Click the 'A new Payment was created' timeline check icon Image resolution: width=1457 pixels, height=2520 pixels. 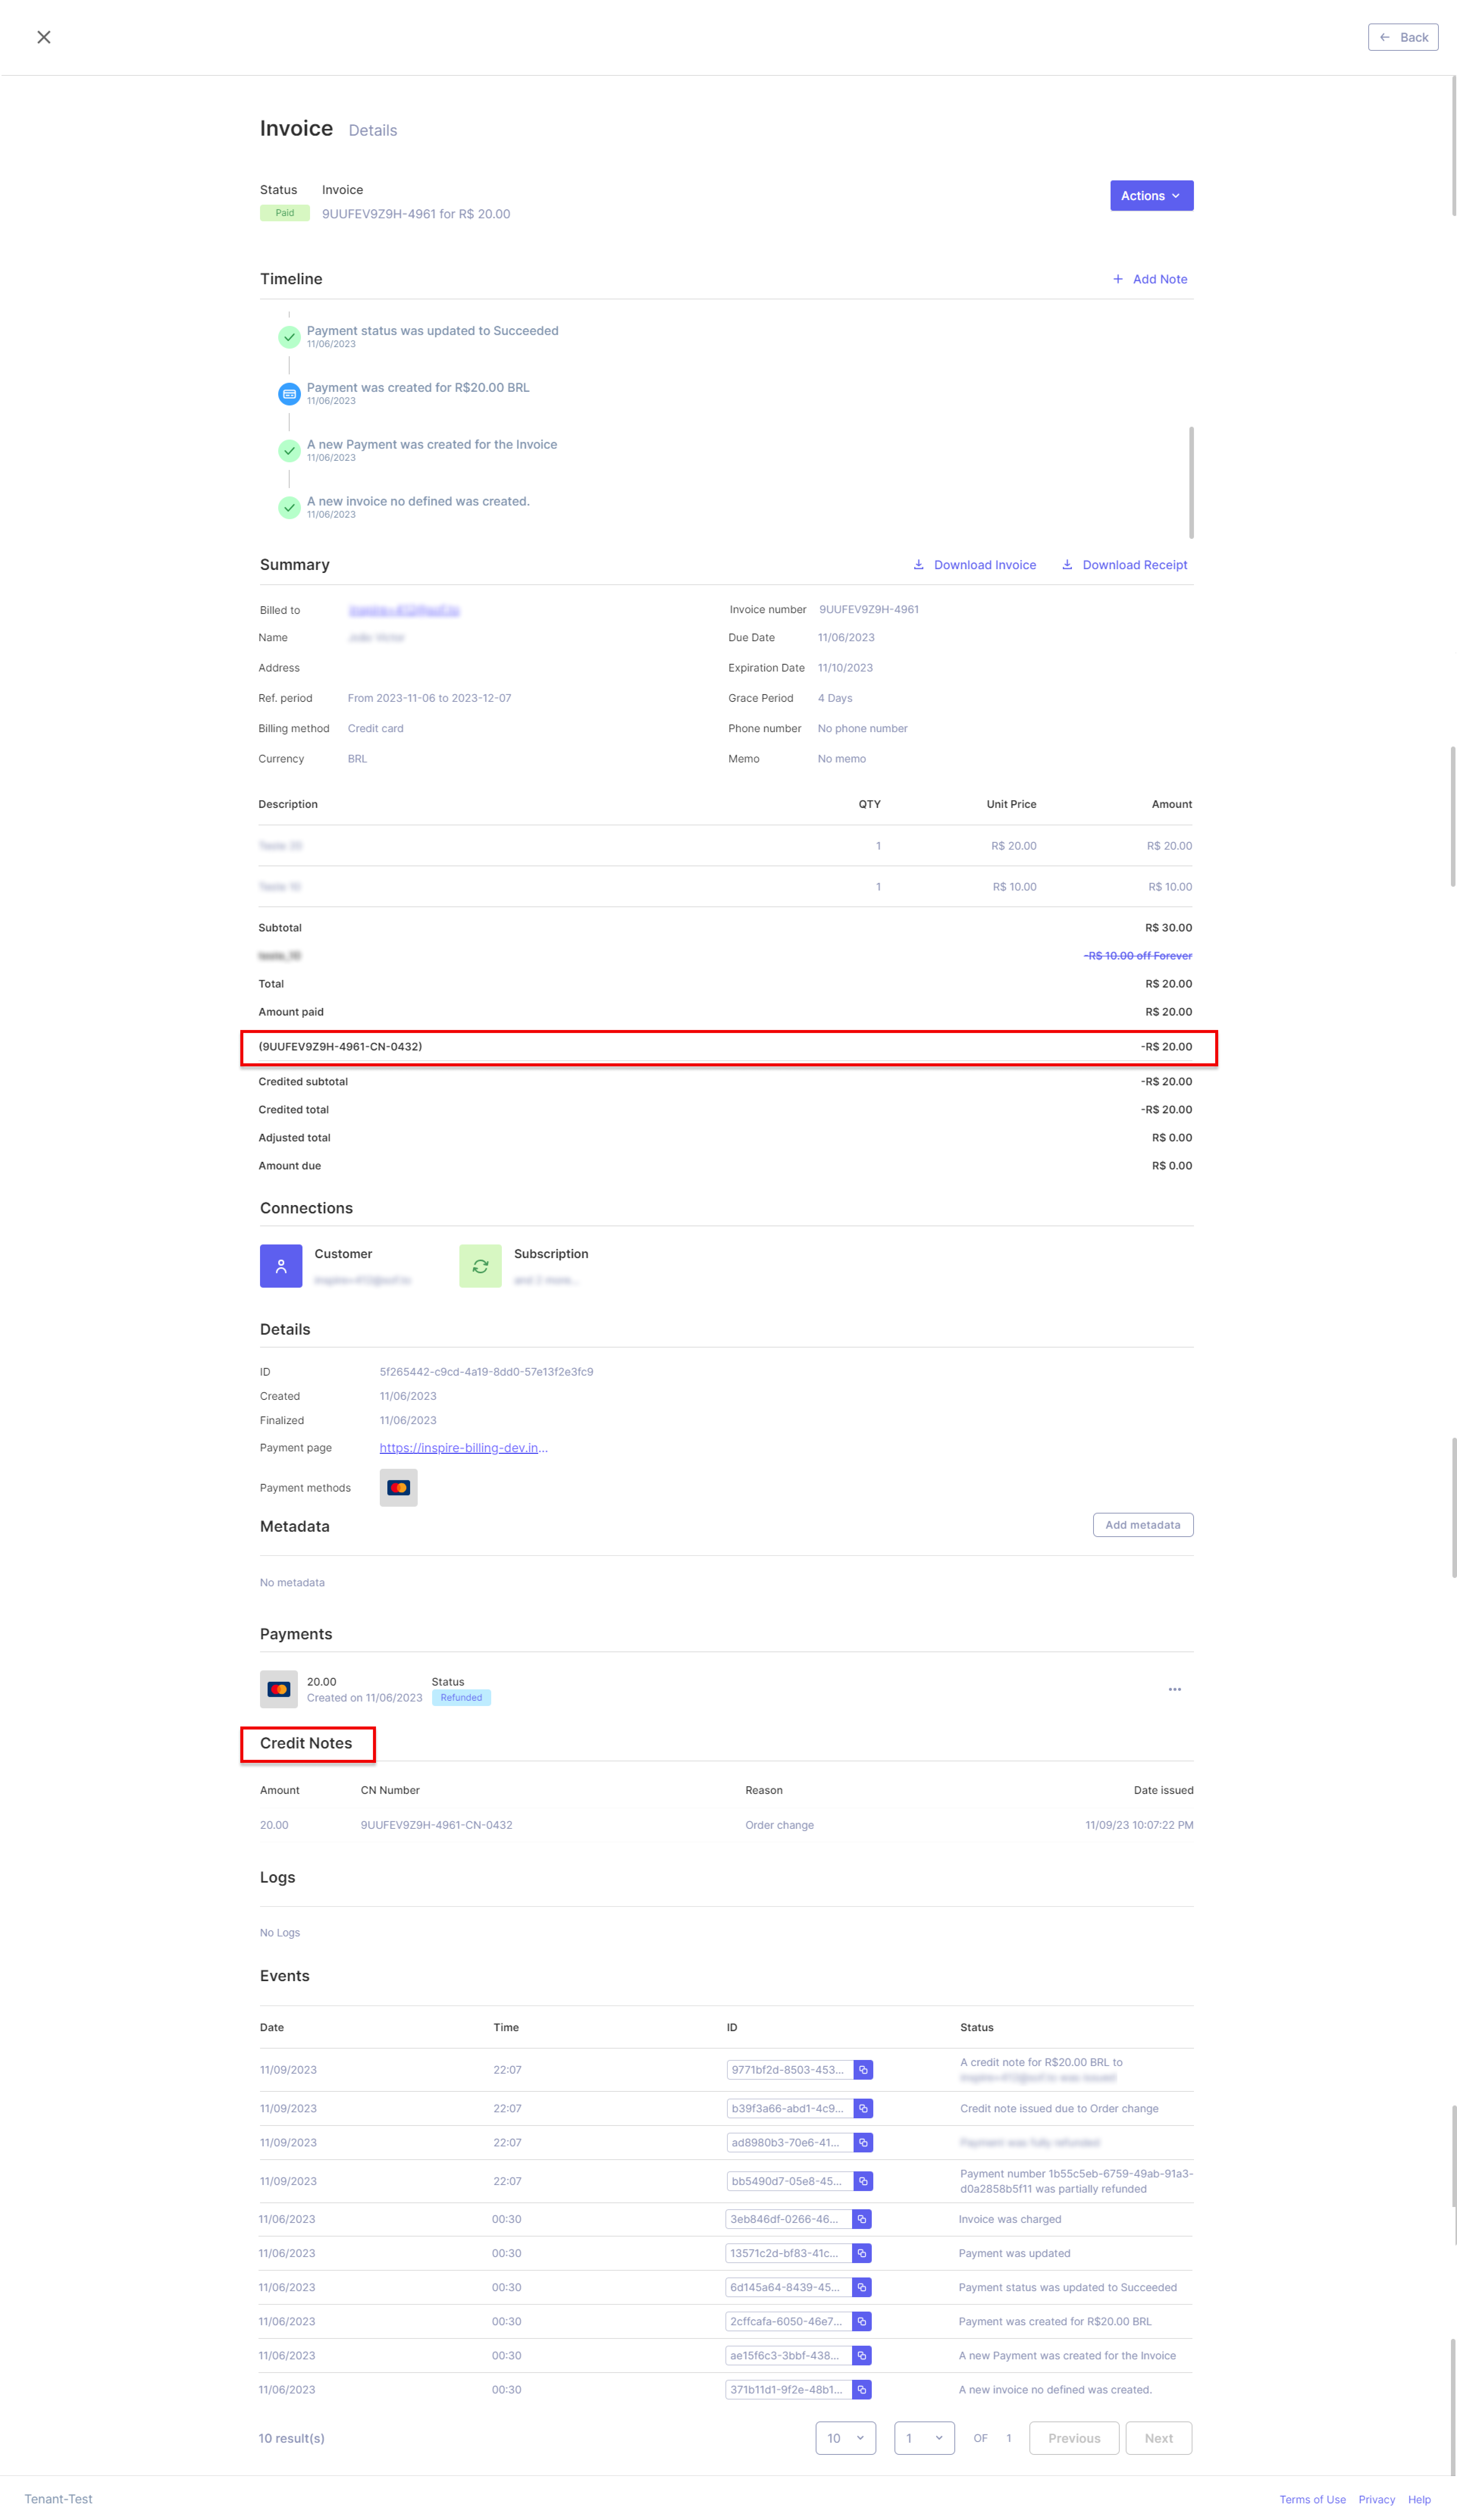click(x=289, y=451)
